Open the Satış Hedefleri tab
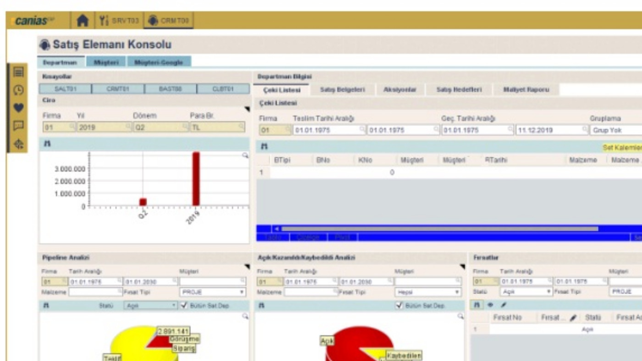Screen dimensions: 642x361 pos(459,90)
